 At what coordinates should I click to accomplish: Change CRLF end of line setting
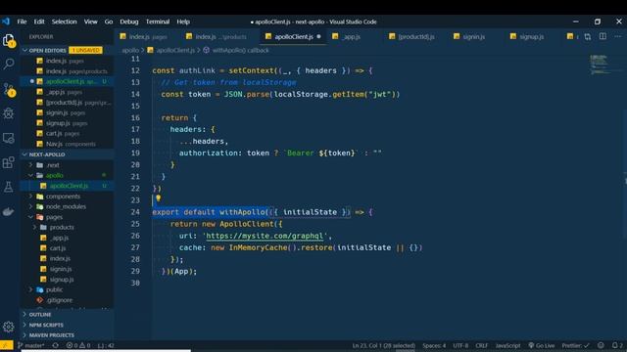[481, 345]
